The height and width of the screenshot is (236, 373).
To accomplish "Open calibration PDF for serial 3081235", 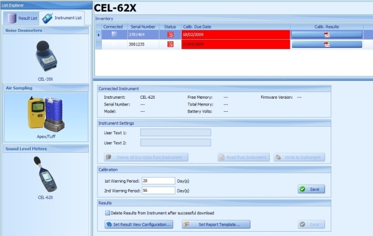I will [326, 45].
